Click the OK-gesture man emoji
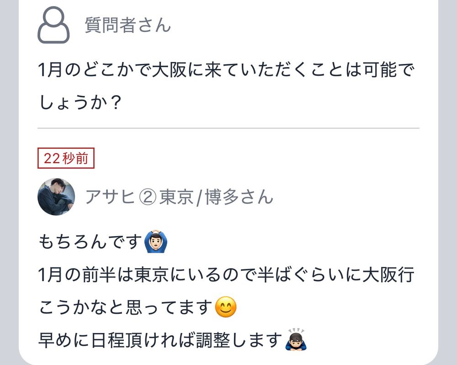457x365 pixels. [156, 242]
